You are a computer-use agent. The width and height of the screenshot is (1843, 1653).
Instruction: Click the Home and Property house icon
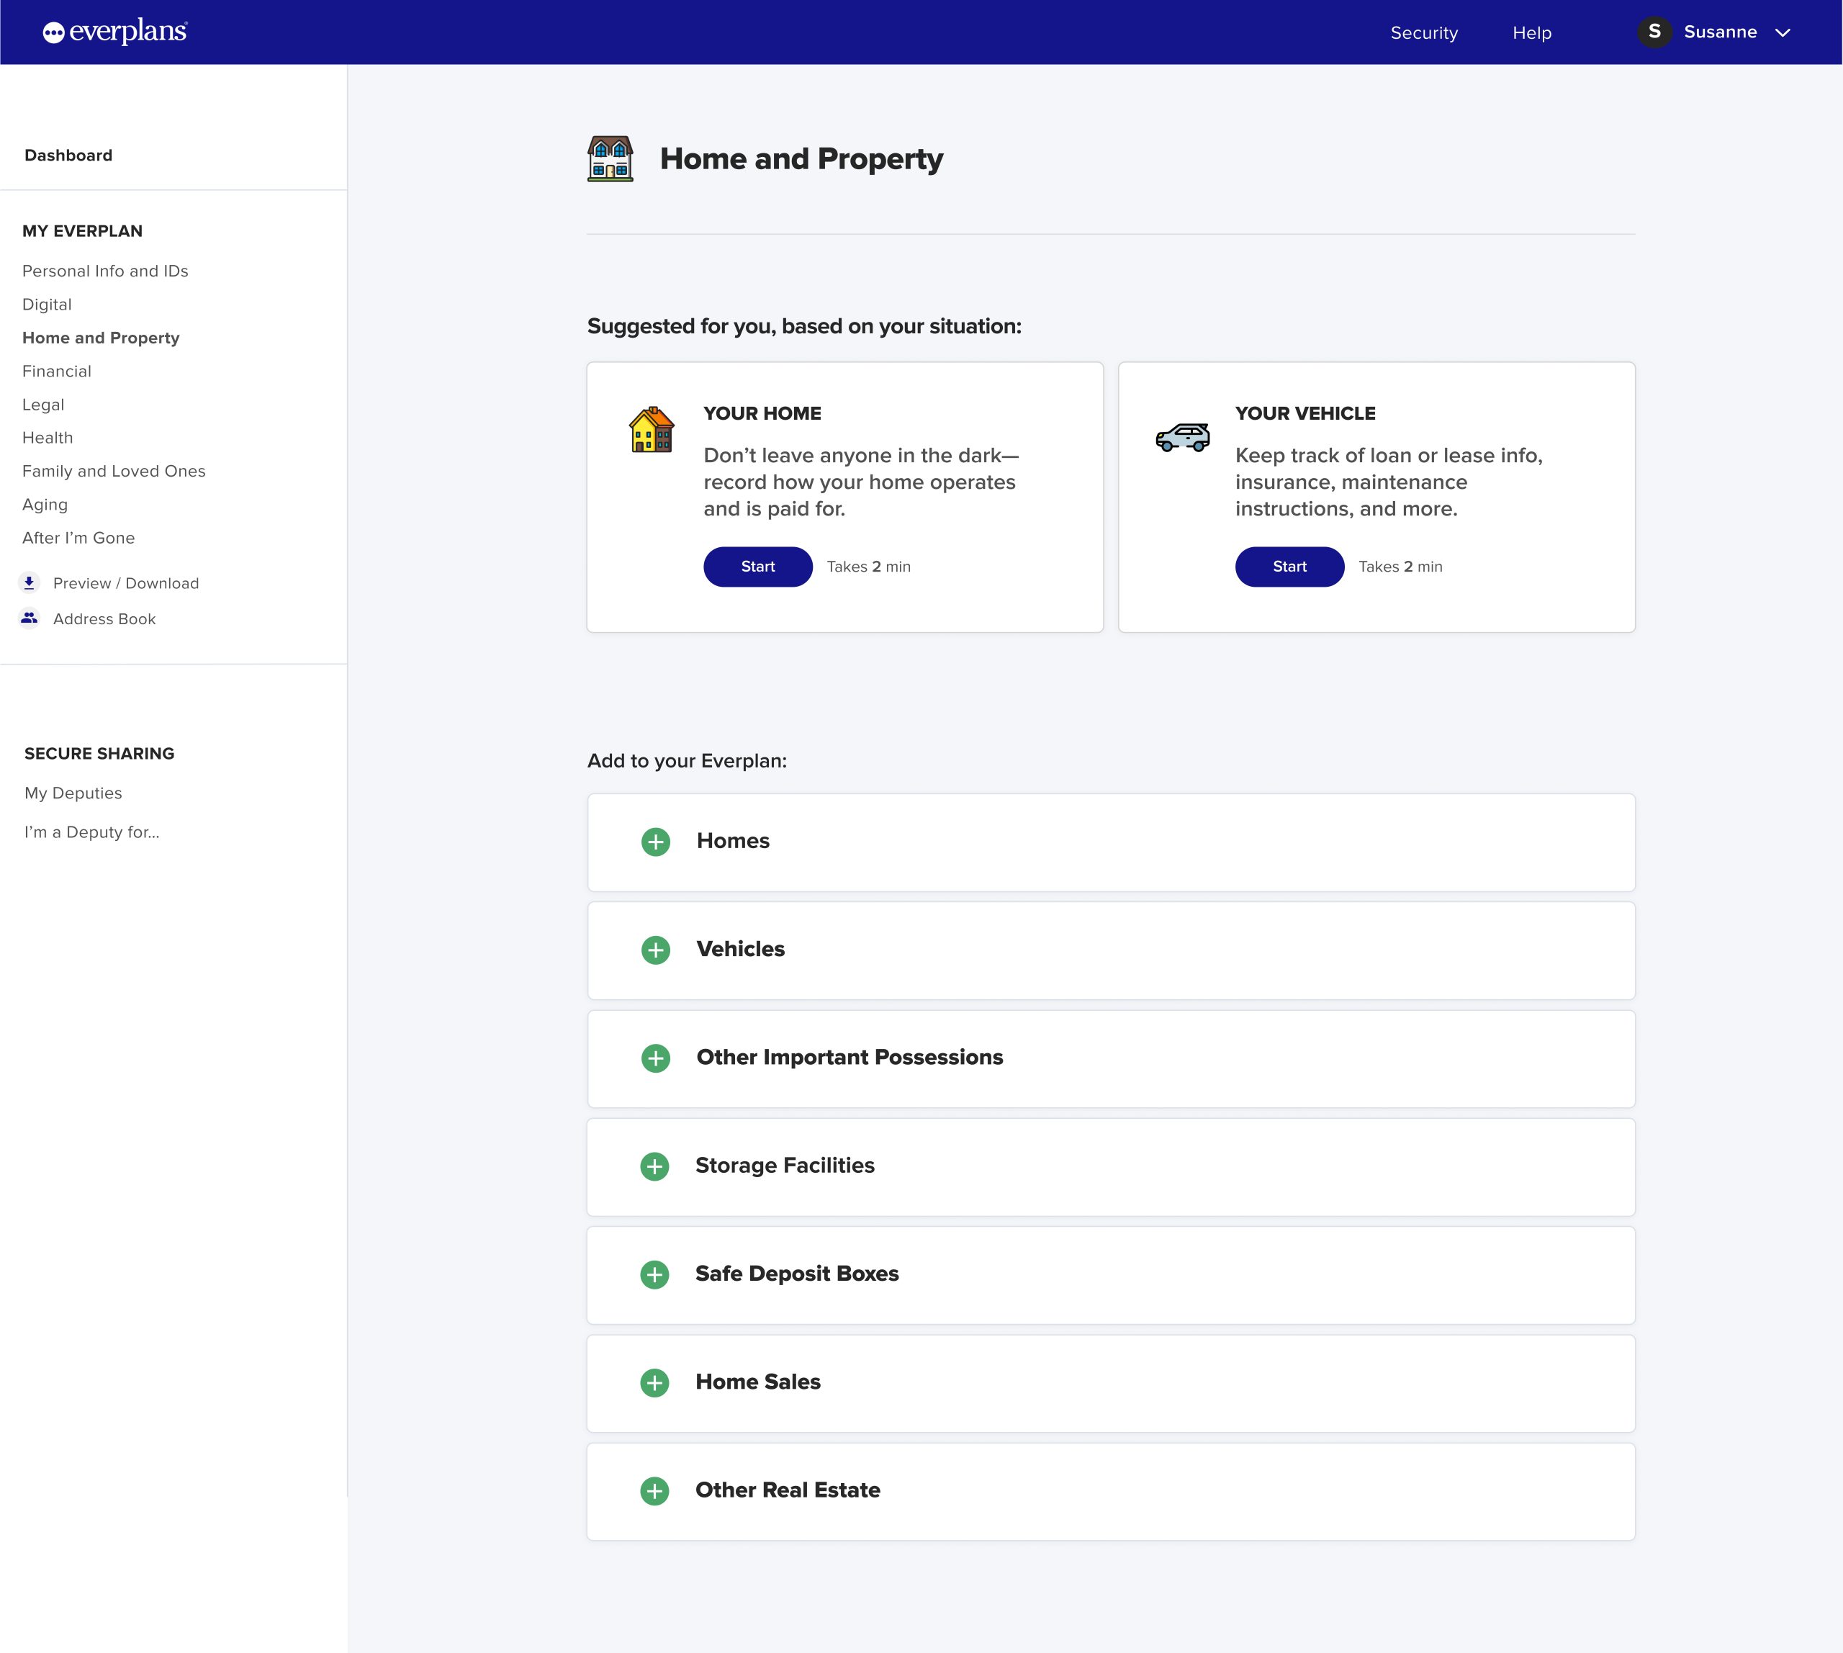610,159
